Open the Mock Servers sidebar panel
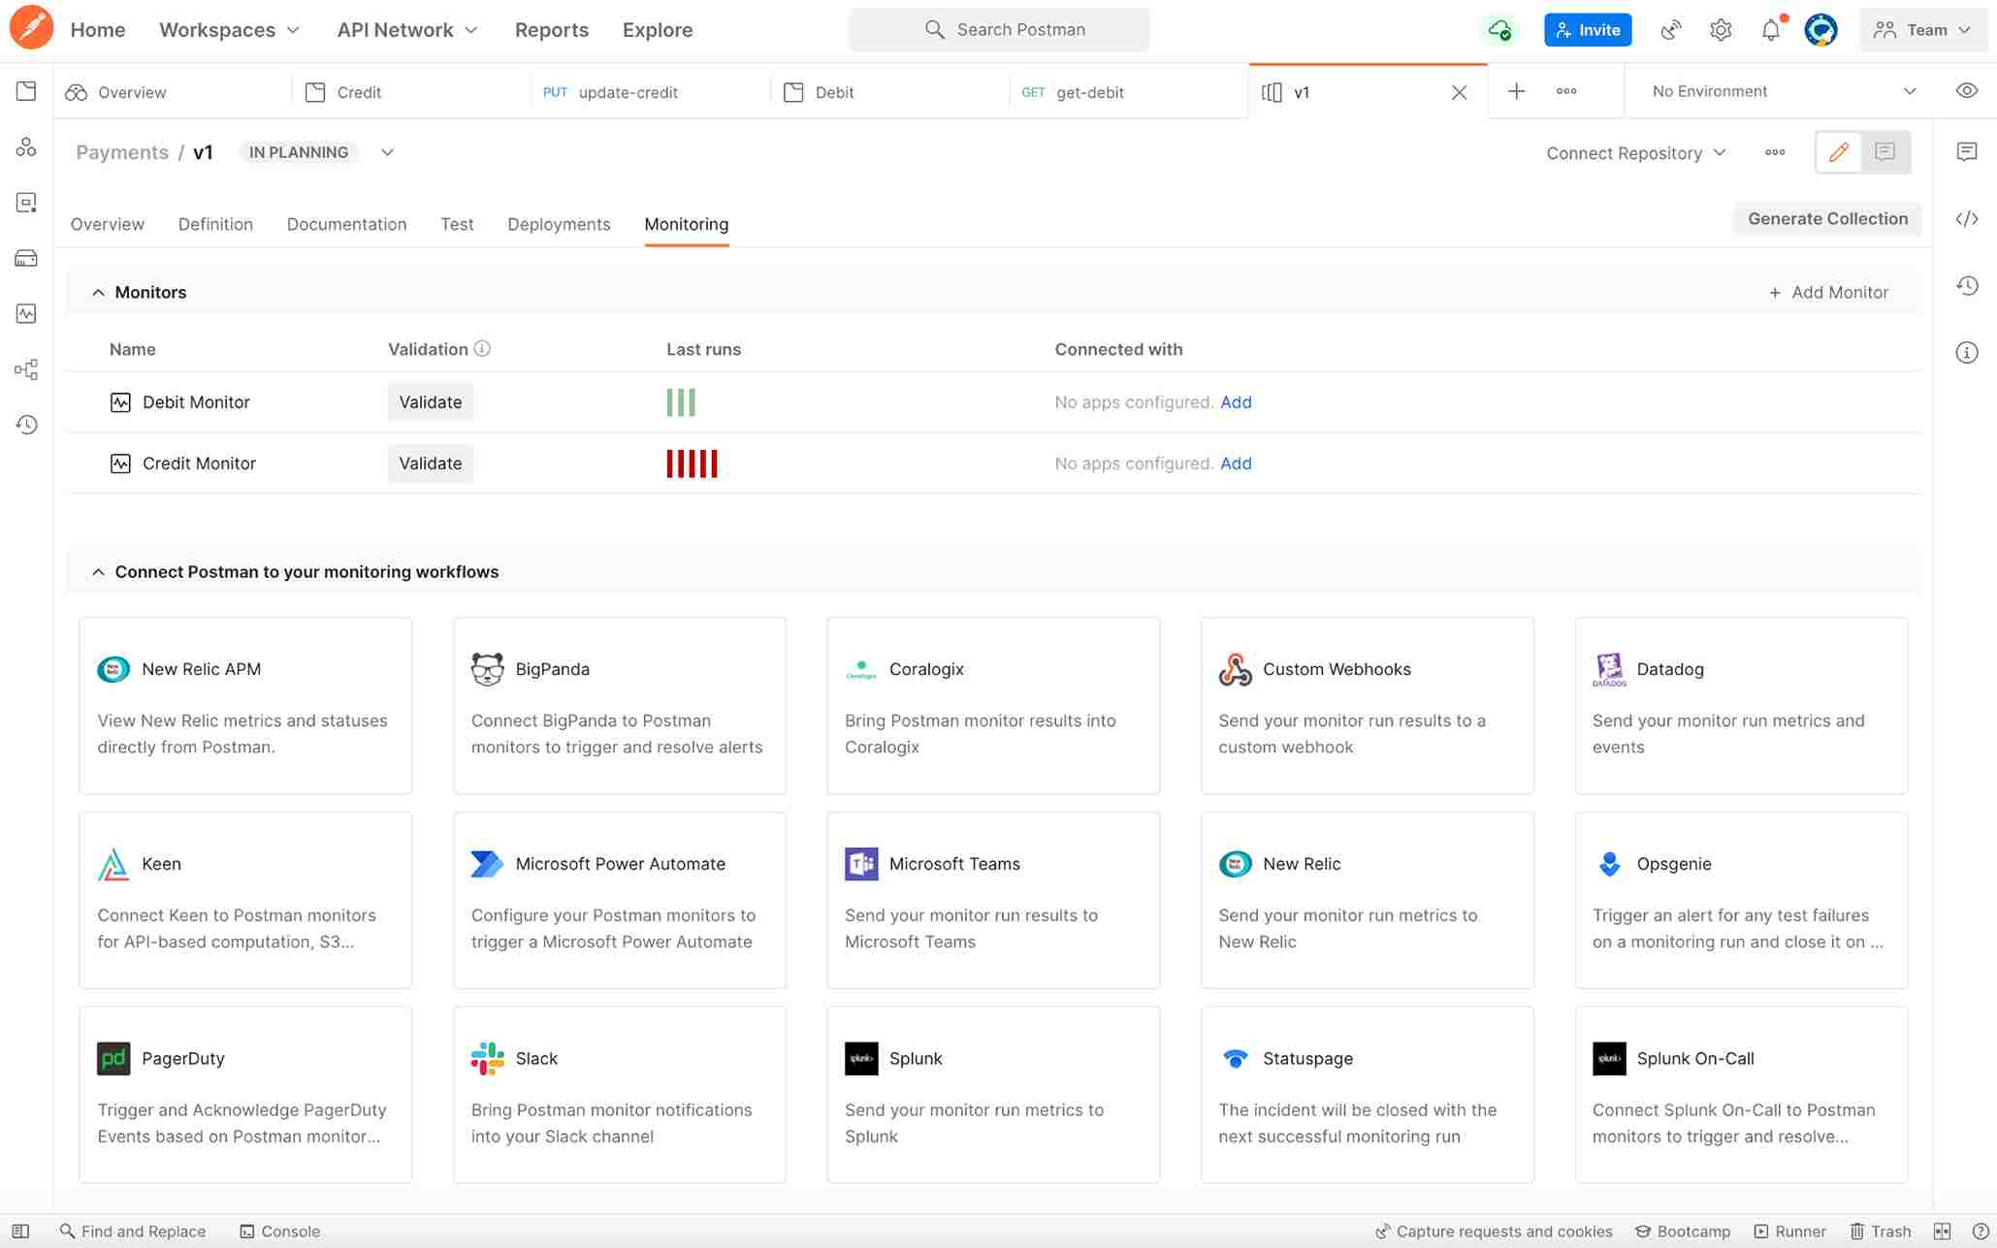Viewport: 1997px width, 1248px height. point(26,257)
